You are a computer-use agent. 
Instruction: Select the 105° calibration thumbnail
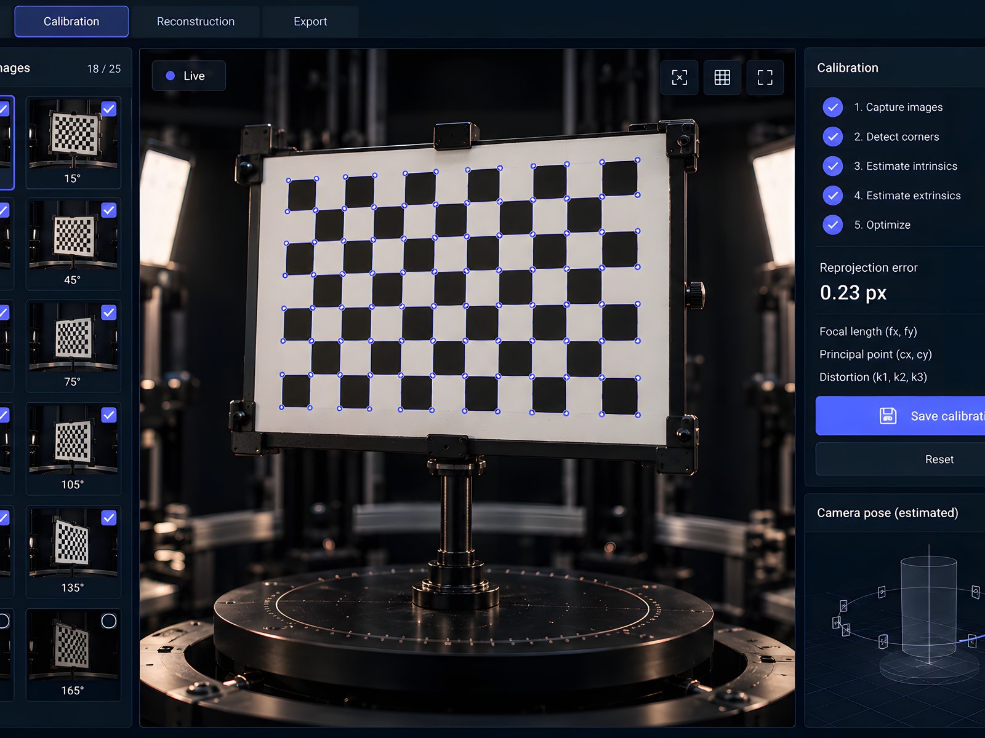(73, 449)
